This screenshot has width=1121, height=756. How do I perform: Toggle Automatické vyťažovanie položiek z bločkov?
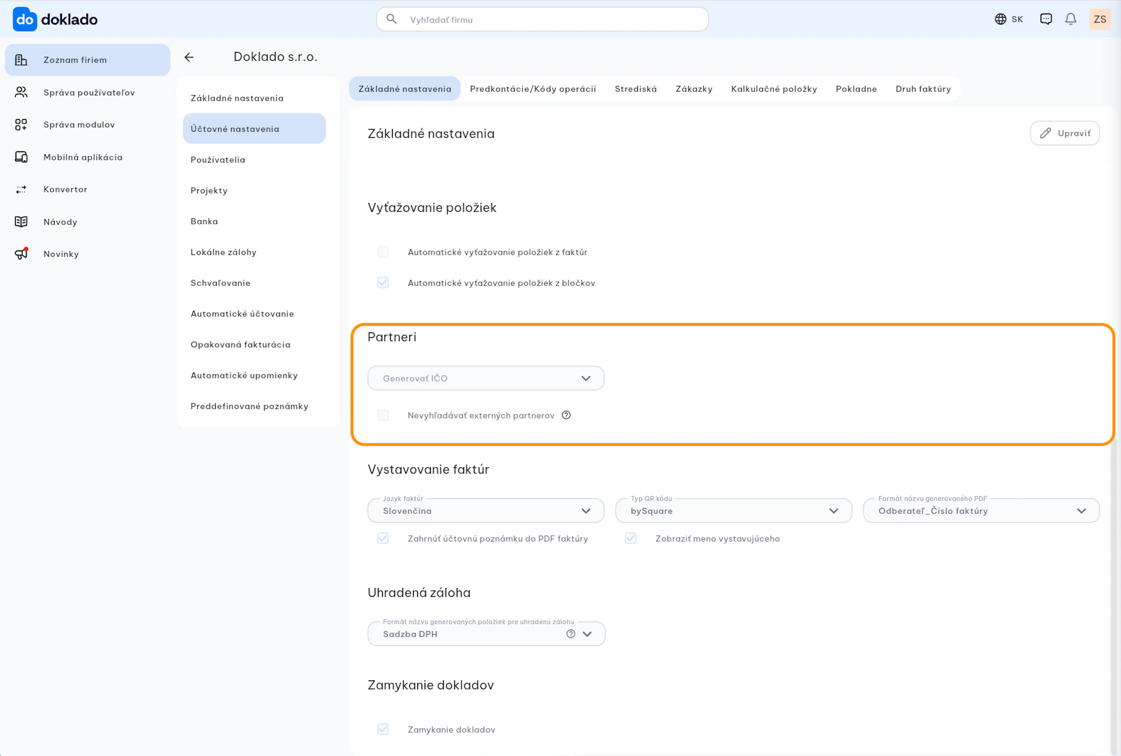(x=383, y=283)
